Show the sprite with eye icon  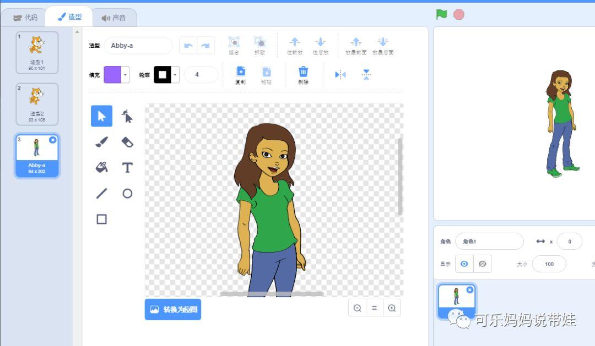464,264
